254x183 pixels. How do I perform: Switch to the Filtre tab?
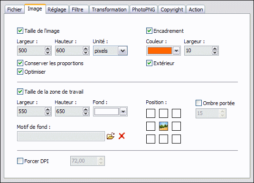(x=77, y=10)
